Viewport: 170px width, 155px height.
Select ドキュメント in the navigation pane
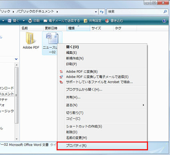click(7, 94)
